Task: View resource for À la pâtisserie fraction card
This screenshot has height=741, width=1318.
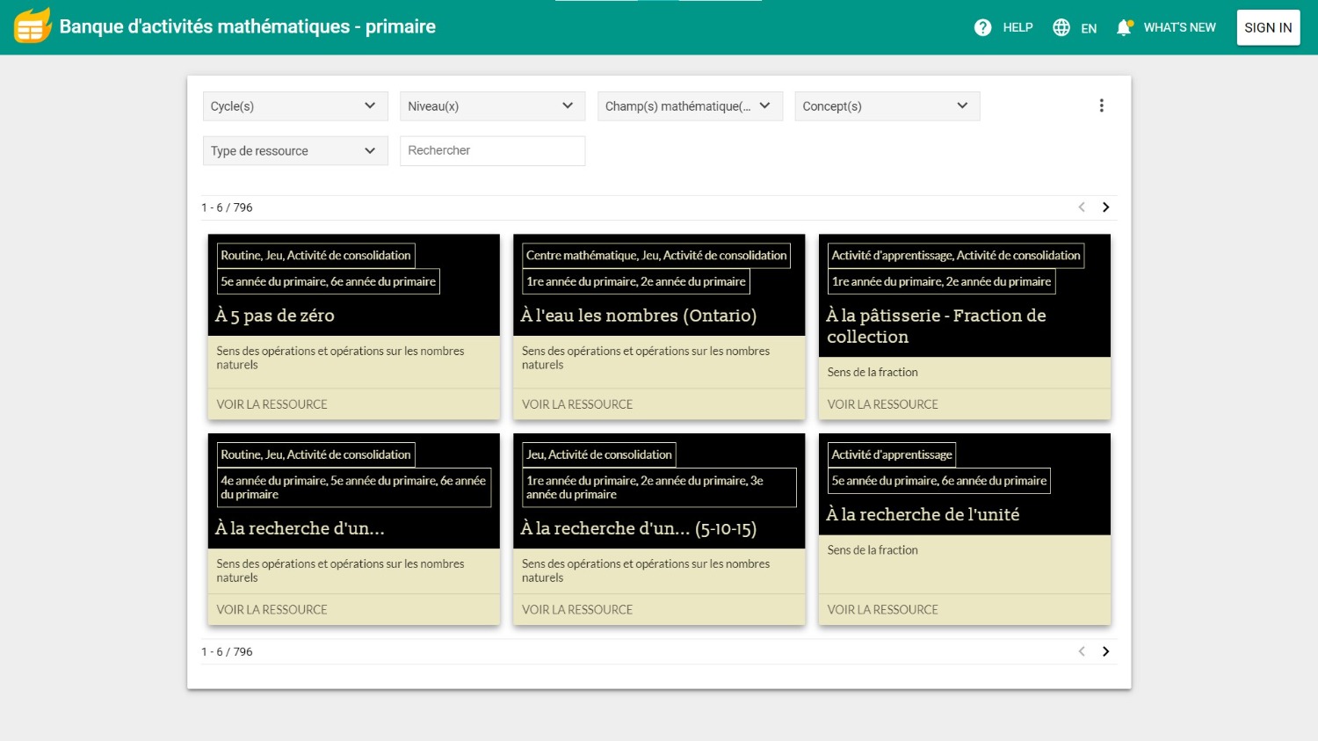Action: click(882, 404)
